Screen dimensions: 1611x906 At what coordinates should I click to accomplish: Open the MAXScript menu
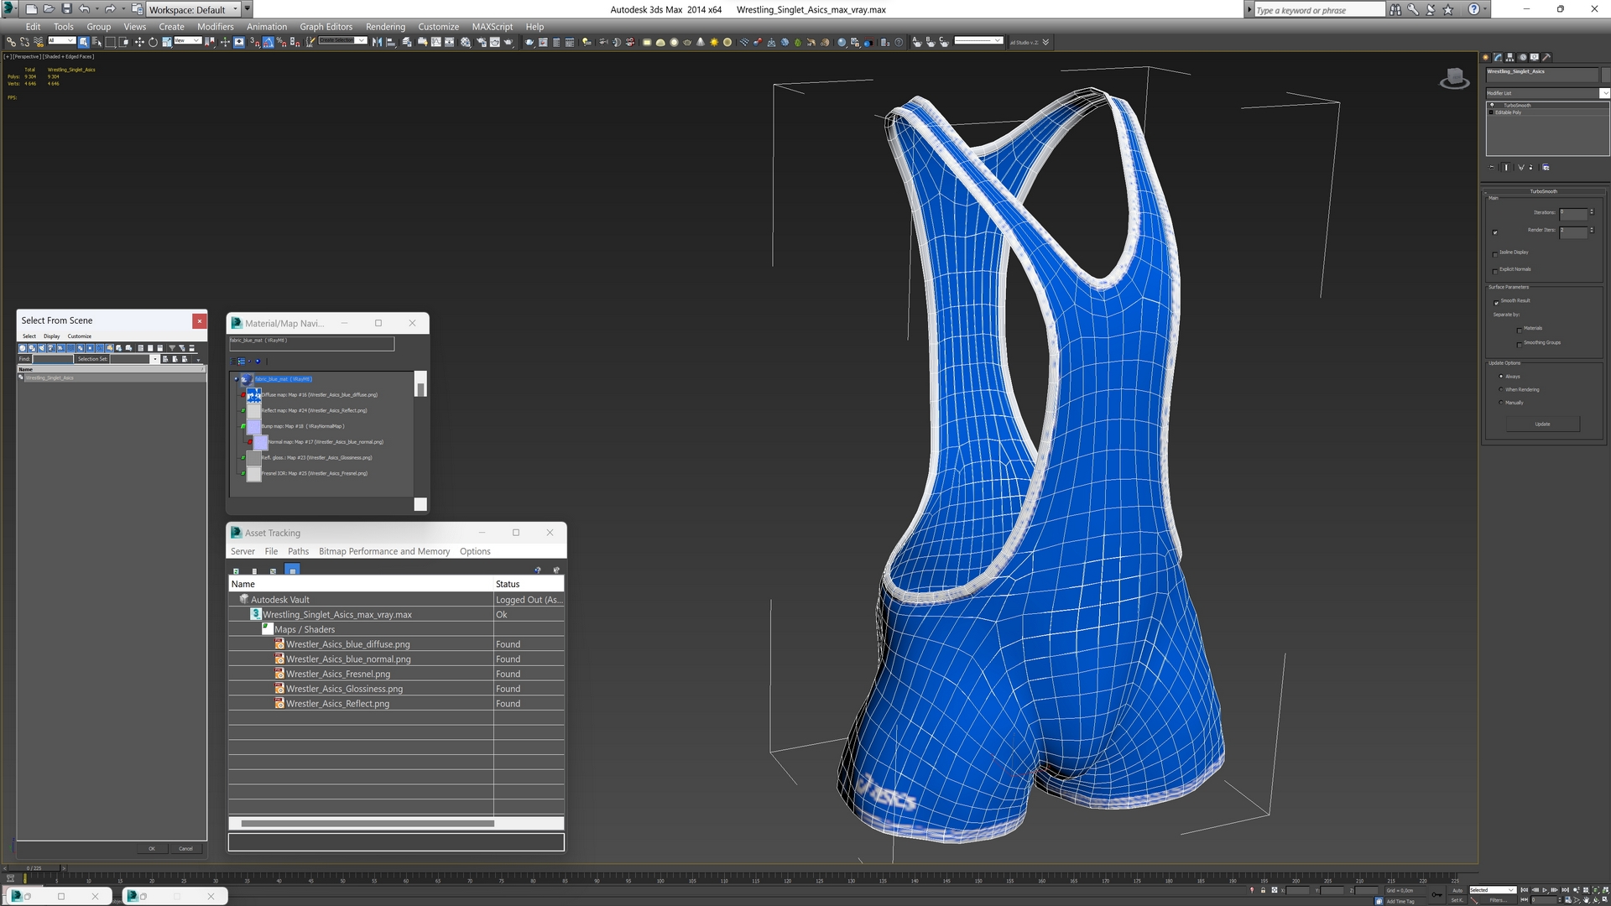coord(492,27)
